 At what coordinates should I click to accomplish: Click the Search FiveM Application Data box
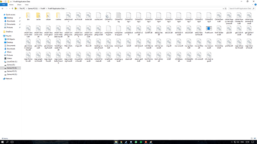tap(242, 9)
